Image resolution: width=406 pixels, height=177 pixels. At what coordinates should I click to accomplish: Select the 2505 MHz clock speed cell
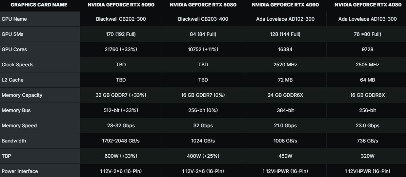(367, 65)
